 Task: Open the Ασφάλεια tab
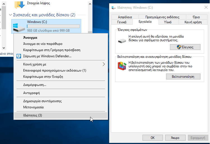coord(125,17)
